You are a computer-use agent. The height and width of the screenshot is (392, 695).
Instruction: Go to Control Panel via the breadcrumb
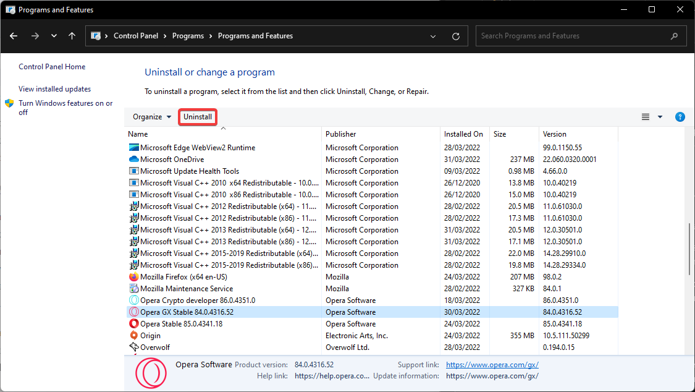(x=136, y=36)
